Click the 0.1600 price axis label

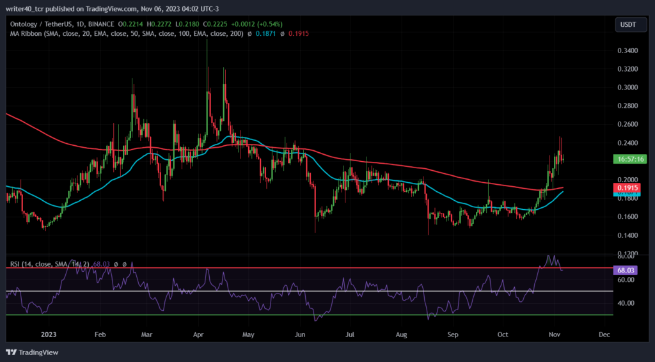click(628, 217)
